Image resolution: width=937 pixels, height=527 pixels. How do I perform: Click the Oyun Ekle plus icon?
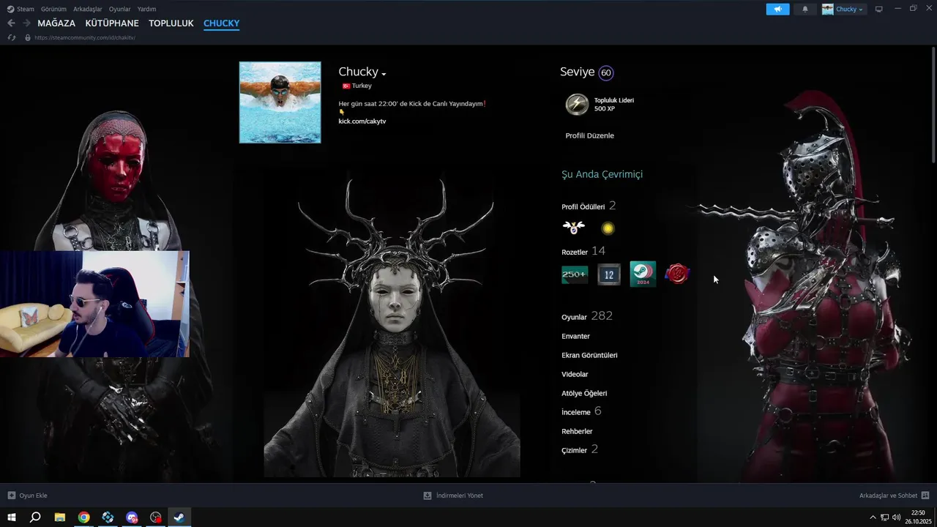point(12,496)
